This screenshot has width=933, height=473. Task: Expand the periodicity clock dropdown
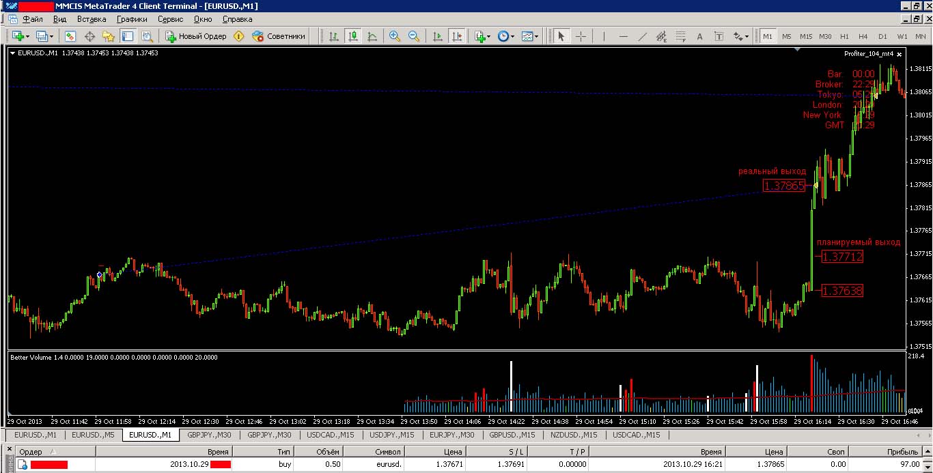pos(512,36)
